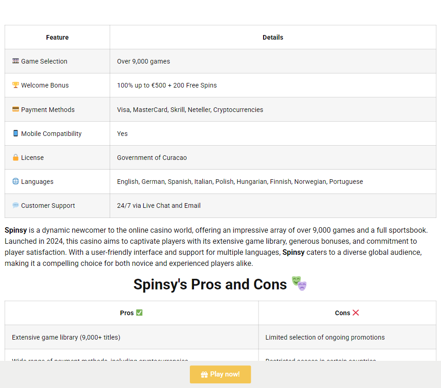Click the speech bubble icon beside Customer Support
The image size is (441, 388).
point(16,205)
